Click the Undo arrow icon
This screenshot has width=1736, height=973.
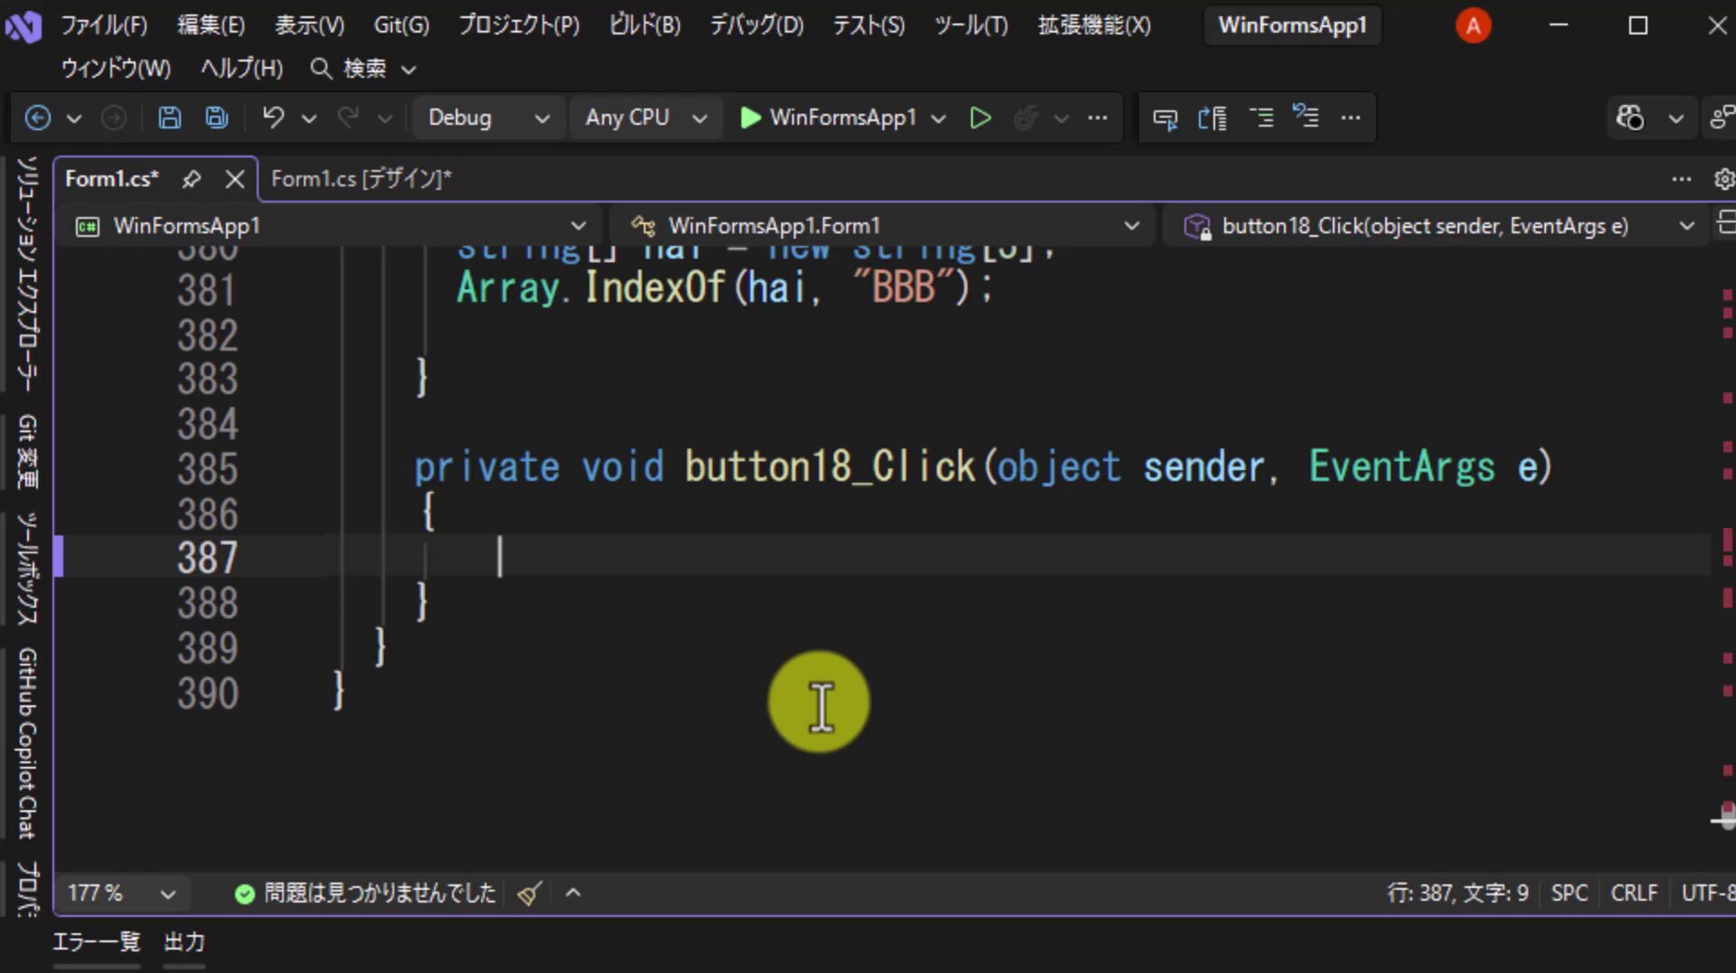point(273,118)
